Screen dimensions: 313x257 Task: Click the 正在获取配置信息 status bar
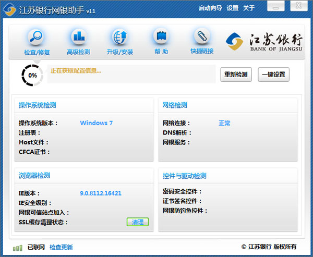130,74
